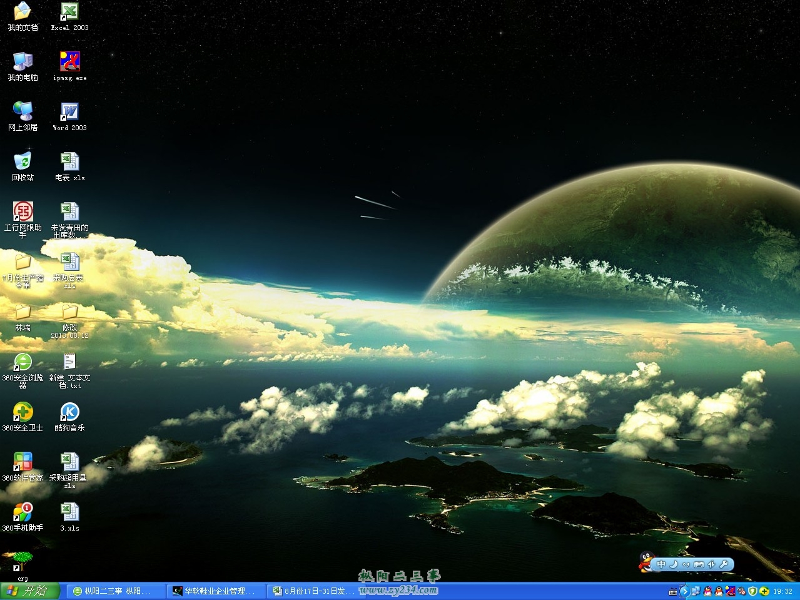Click the simplified/traditional switch icon on input bar
The width and height of the screenshot is (800, 600).
pos(711,564)
